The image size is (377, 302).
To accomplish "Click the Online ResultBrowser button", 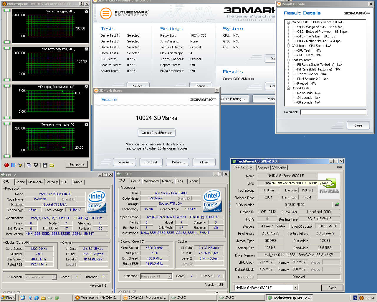I will (x=157, y=133).
